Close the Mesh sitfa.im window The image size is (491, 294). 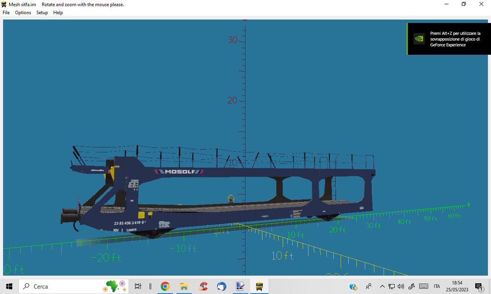click(481, 4)
